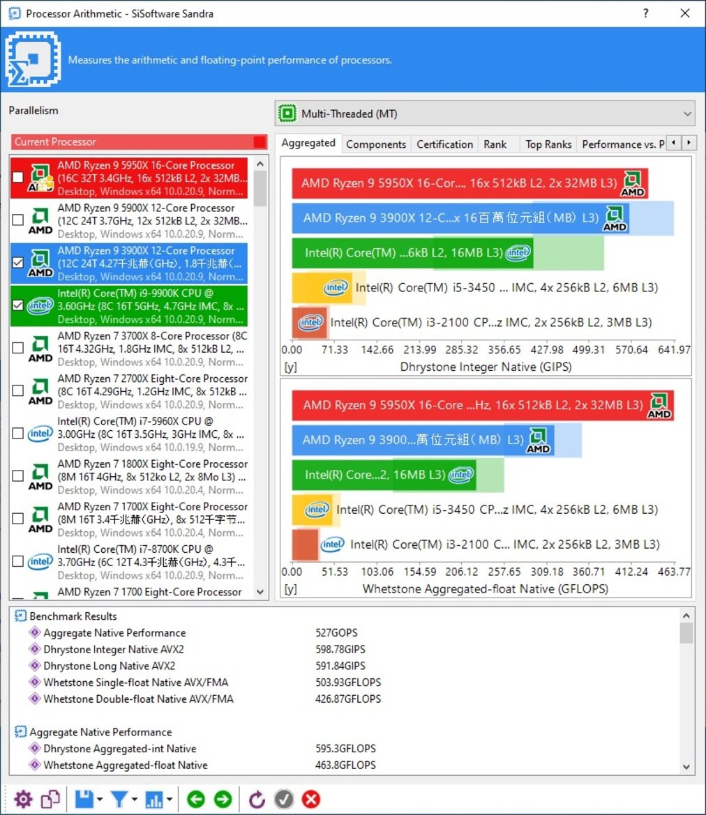Open the save icon dropdown arrow
Screen dimensions: 706x815
click(99, 800)
